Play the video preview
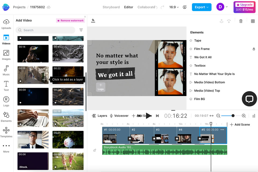Viewport: 258px width, 172px height. coord(148,116)
